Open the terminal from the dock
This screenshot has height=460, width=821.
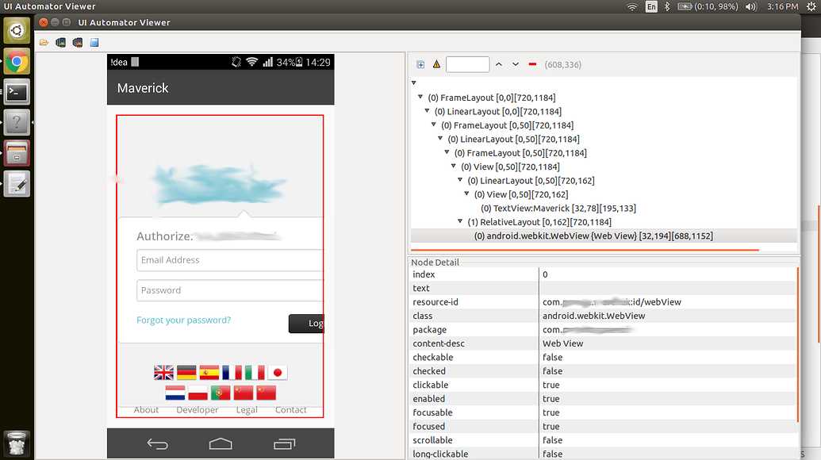(x=16, y=92)
